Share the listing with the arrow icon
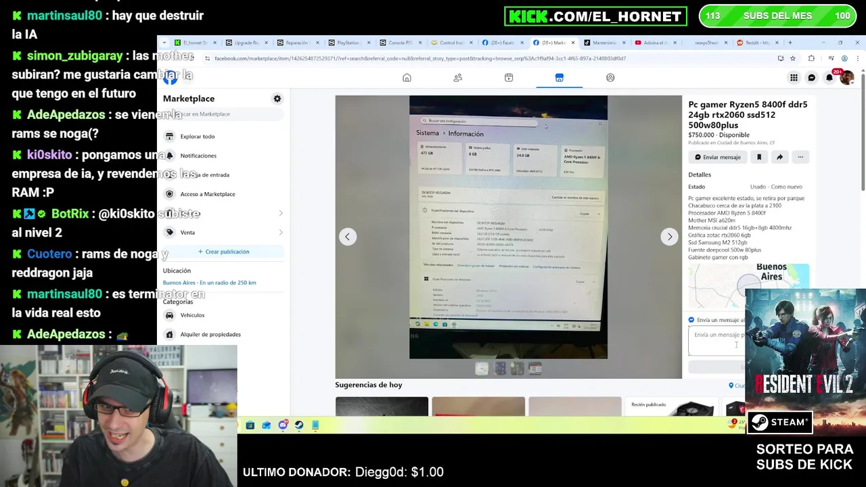The width and height of the screenshot is (866, 487). click(x=779, y=157)
